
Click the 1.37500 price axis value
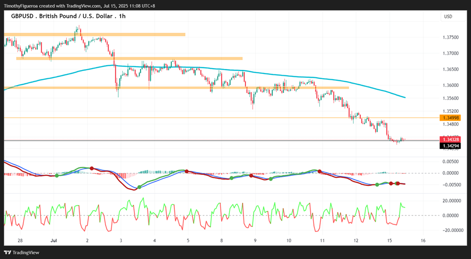[x=451, y=37]
